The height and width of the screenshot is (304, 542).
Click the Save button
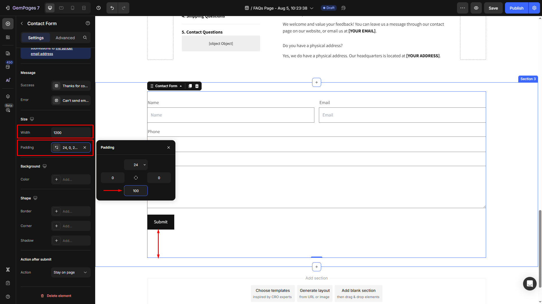(x=493, y=8)
